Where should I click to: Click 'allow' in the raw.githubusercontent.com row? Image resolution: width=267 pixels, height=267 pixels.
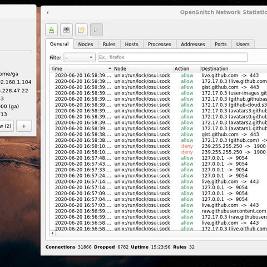187,211
